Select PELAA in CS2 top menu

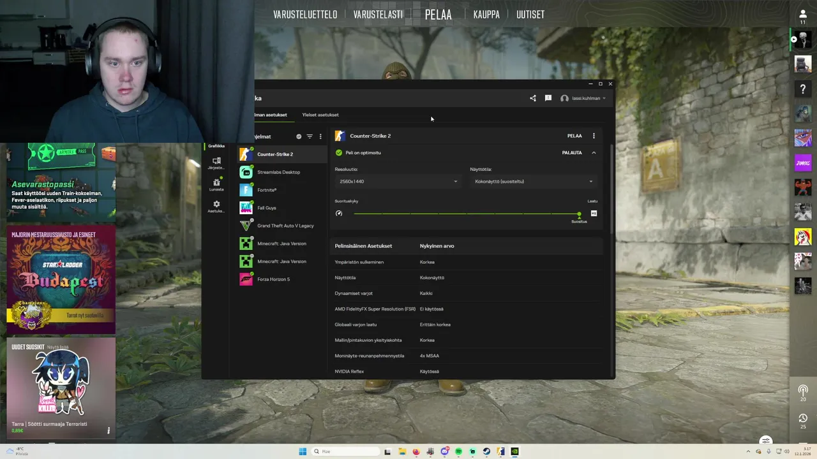click(438, 15)
